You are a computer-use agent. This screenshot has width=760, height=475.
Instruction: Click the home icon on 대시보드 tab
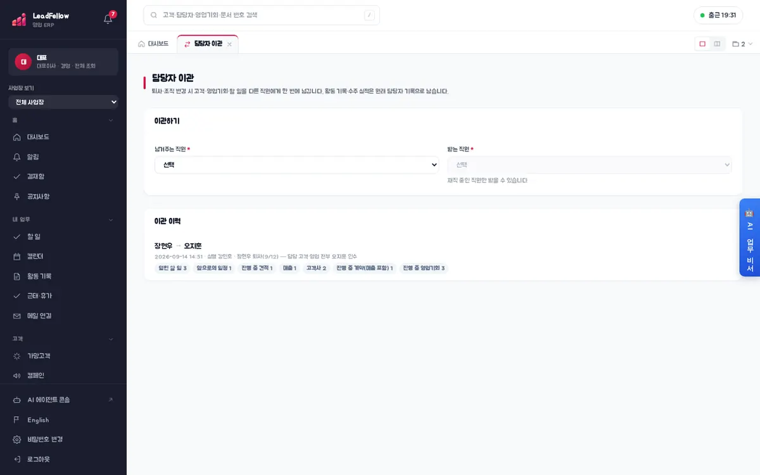tap(141, 44)
